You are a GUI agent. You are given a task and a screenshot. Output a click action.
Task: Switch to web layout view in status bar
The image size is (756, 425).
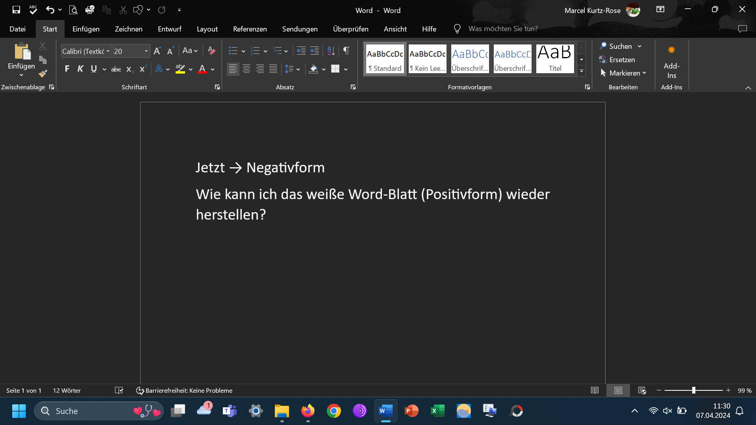[642, 390]
